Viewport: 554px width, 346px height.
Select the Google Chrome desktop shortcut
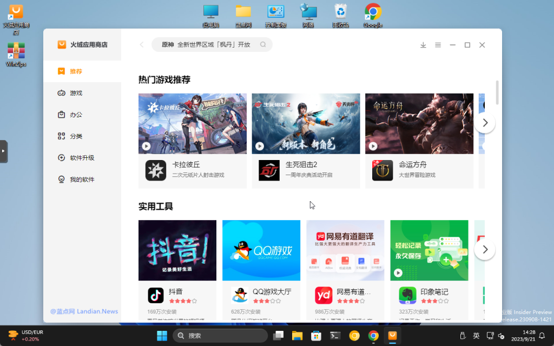pos(373,16)
